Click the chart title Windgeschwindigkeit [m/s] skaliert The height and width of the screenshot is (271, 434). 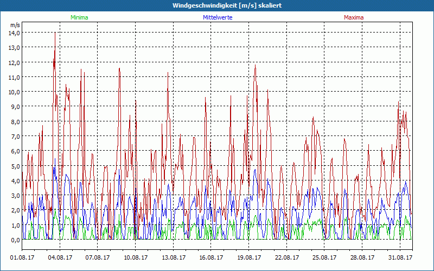227,5
